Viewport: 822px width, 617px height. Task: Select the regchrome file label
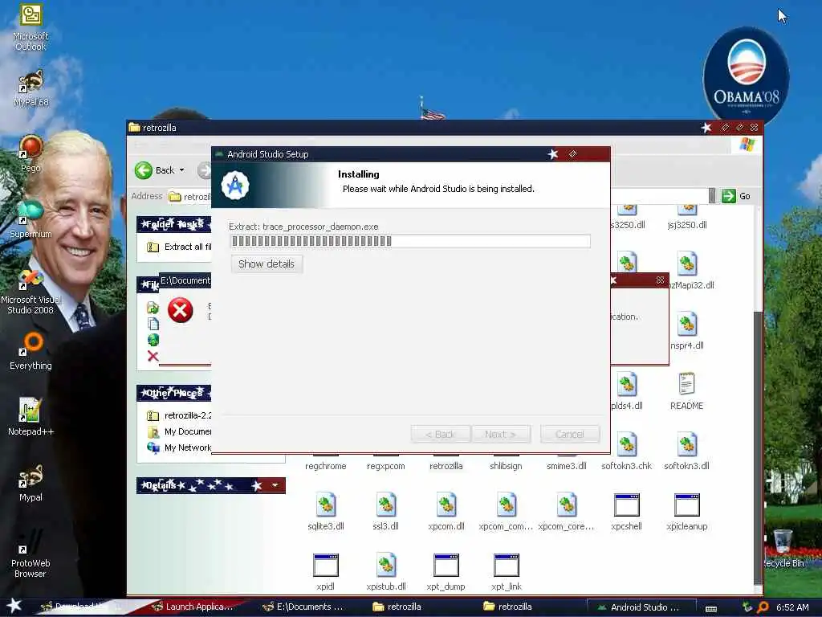[x=326, y=466]
